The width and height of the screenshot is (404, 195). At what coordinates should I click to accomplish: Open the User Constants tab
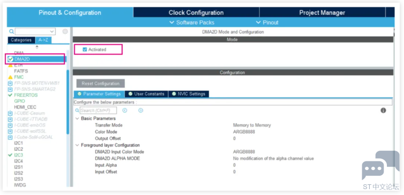[146, 94]
